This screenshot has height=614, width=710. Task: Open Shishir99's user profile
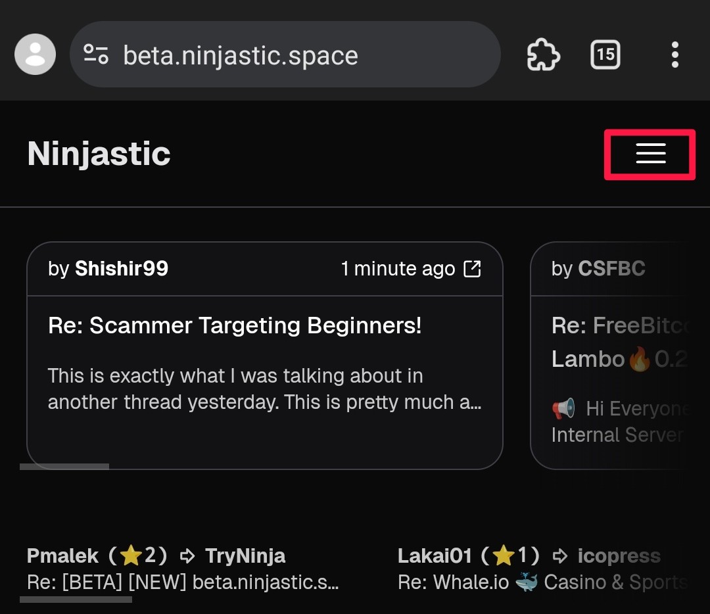(122, 268)
